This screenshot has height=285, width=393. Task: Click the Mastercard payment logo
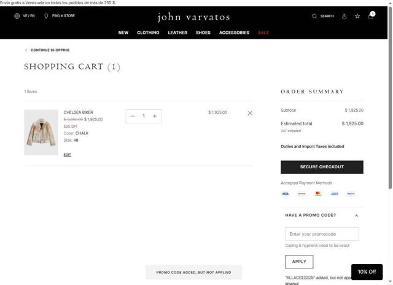pos(318,193)
